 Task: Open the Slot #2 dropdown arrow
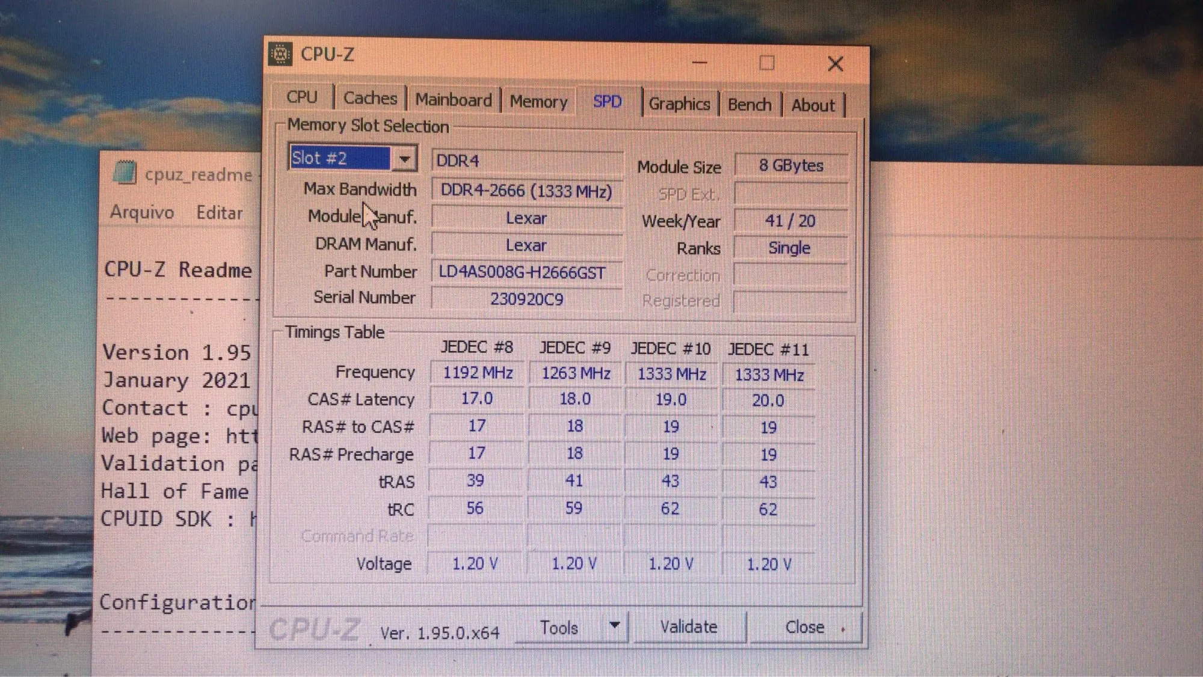(x=405, y=159)
